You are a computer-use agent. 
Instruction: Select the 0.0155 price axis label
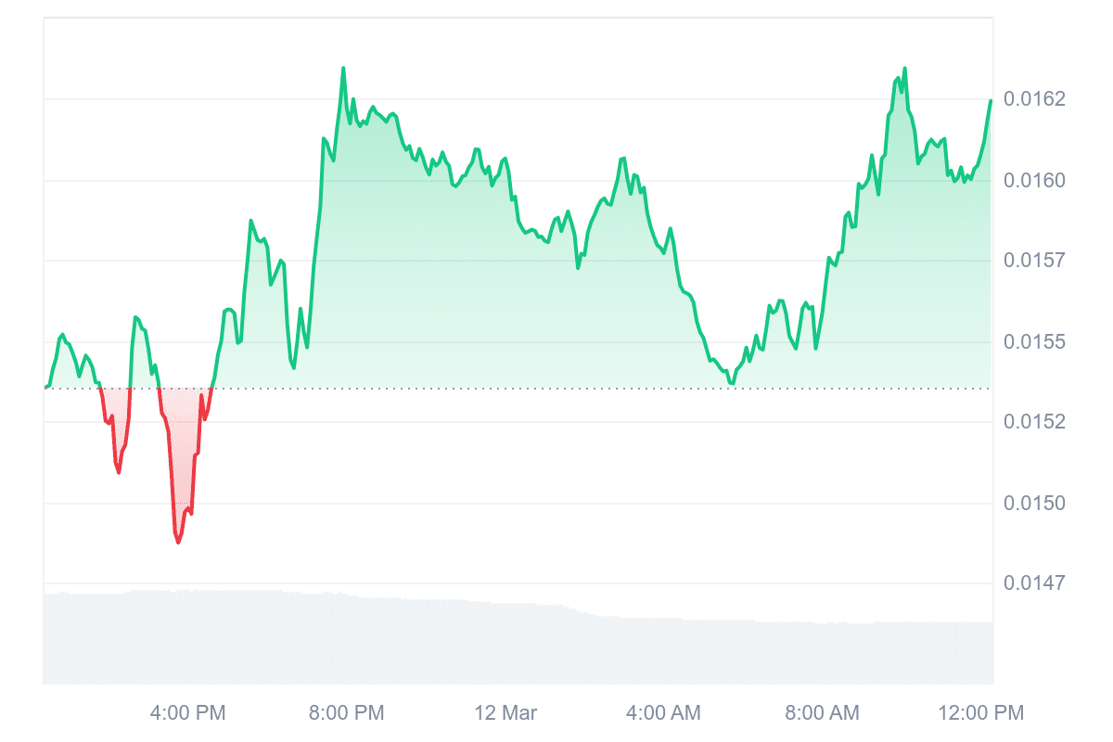[x=1034, y=342]
